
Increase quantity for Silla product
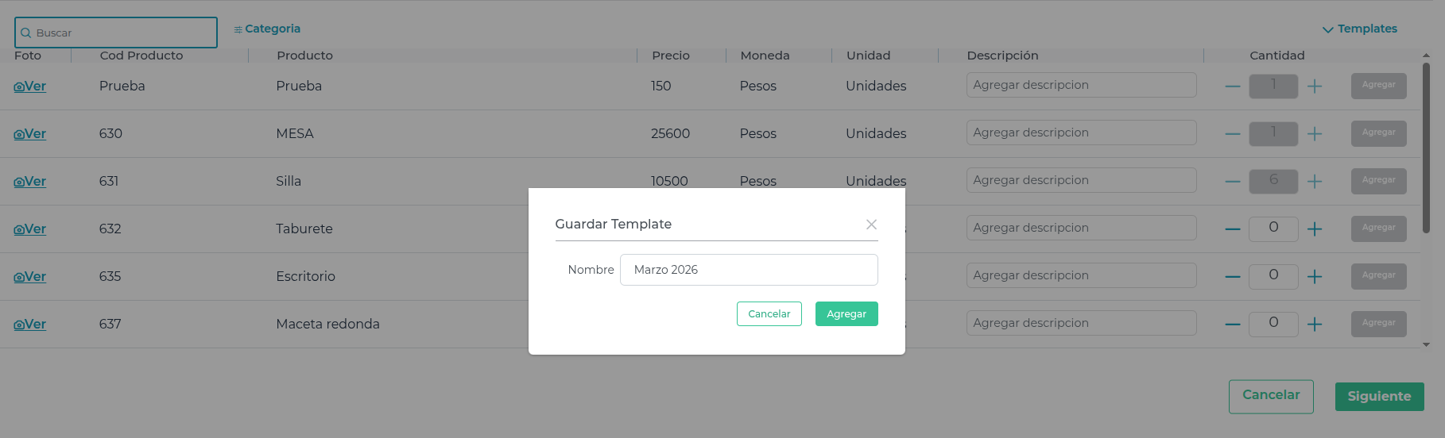[x=1315, y=182]
